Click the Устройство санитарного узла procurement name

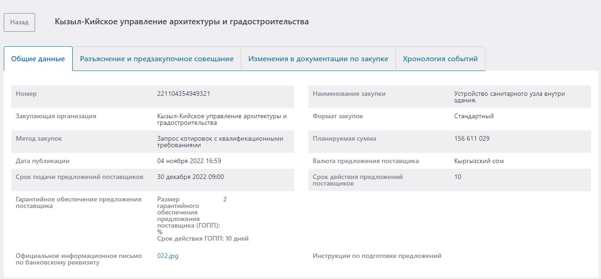coord(509,97)
